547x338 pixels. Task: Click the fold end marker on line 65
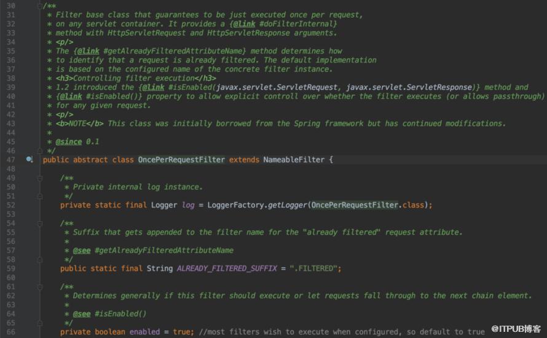click(x=40, y=323)
